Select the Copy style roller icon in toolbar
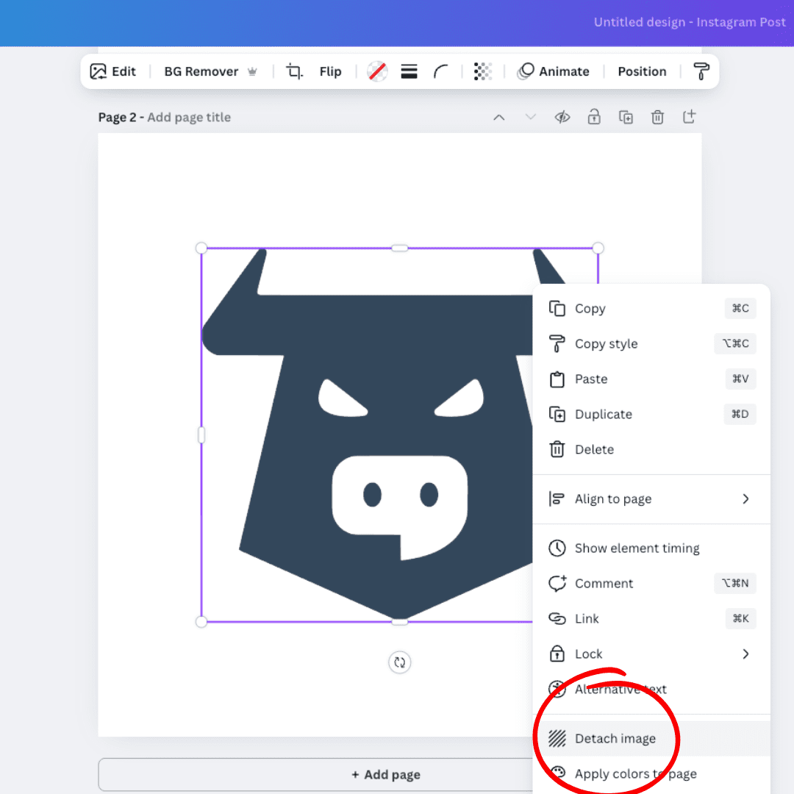The width and height of the screenshot is (794, 794). [x=701, y=71]
